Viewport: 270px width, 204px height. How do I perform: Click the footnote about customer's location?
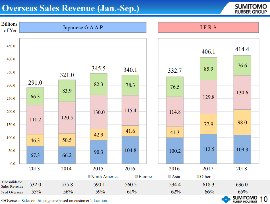pos(54,201)
